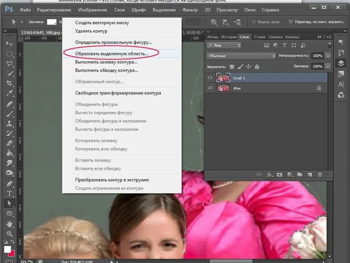350x263 pixels.
Task: Select the Eyedropper tool
Action: click(x=9, y=93)
